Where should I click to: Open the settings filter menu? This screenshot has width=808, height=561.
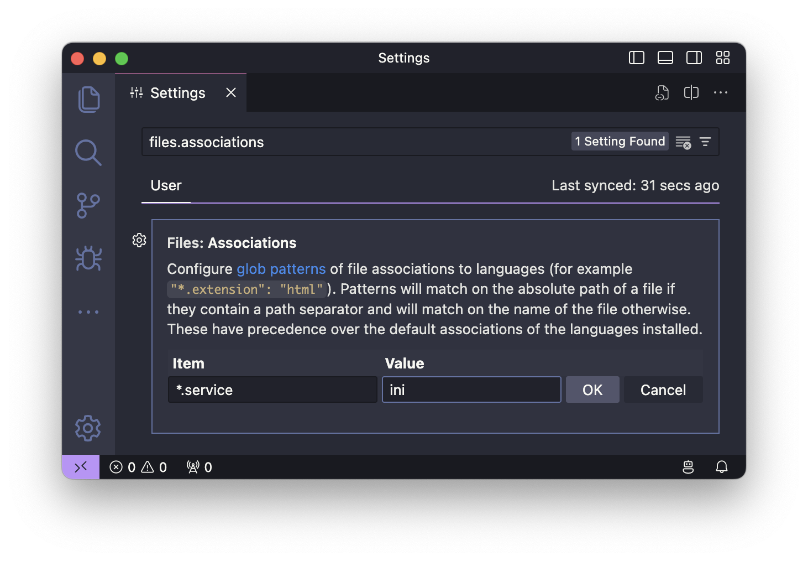tap(705, 142)
